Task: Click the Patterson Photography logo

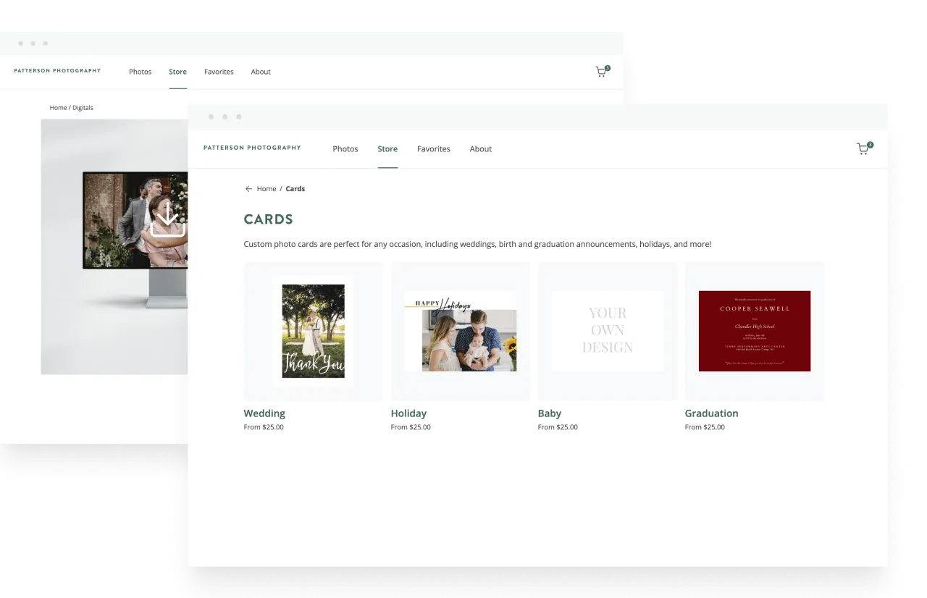Action: click(252, 148)
